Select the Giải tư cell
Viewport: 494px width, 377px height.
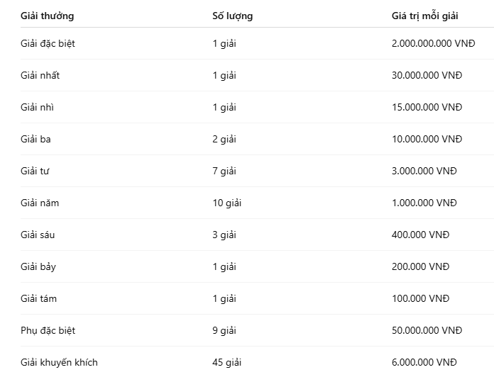point(35,171)
